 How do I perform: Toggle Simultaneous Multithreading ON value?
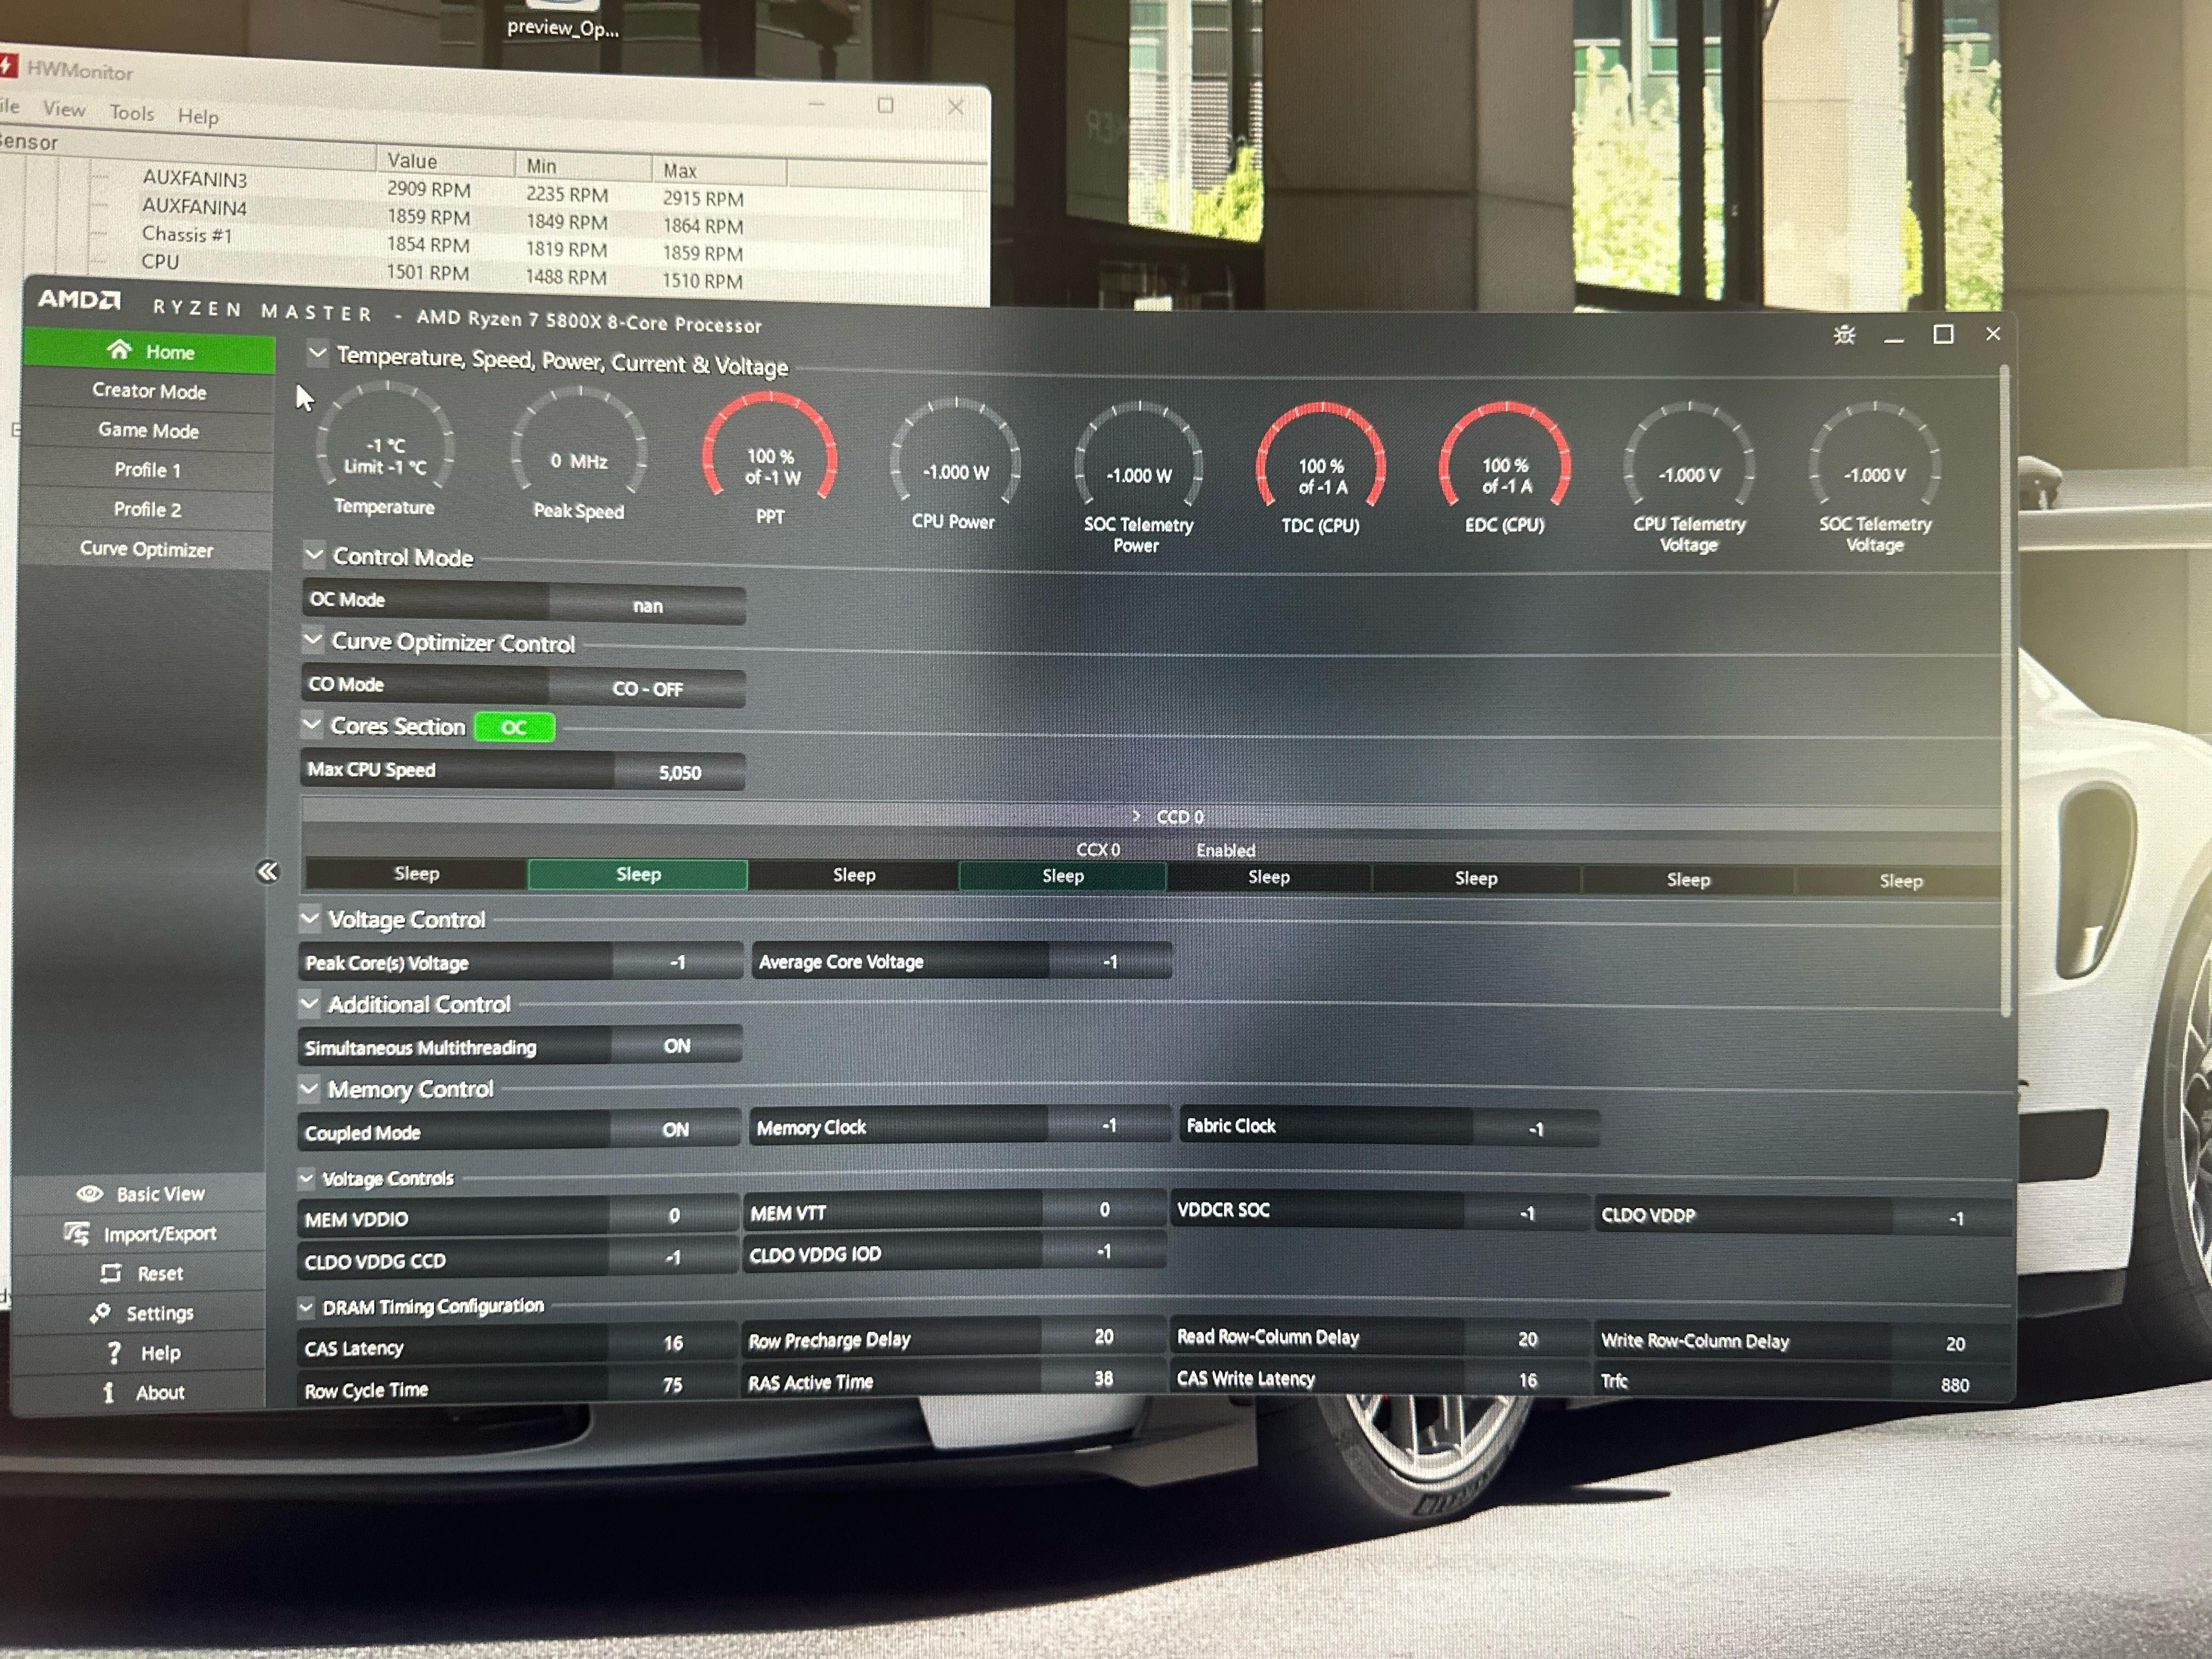(677, 1046)
